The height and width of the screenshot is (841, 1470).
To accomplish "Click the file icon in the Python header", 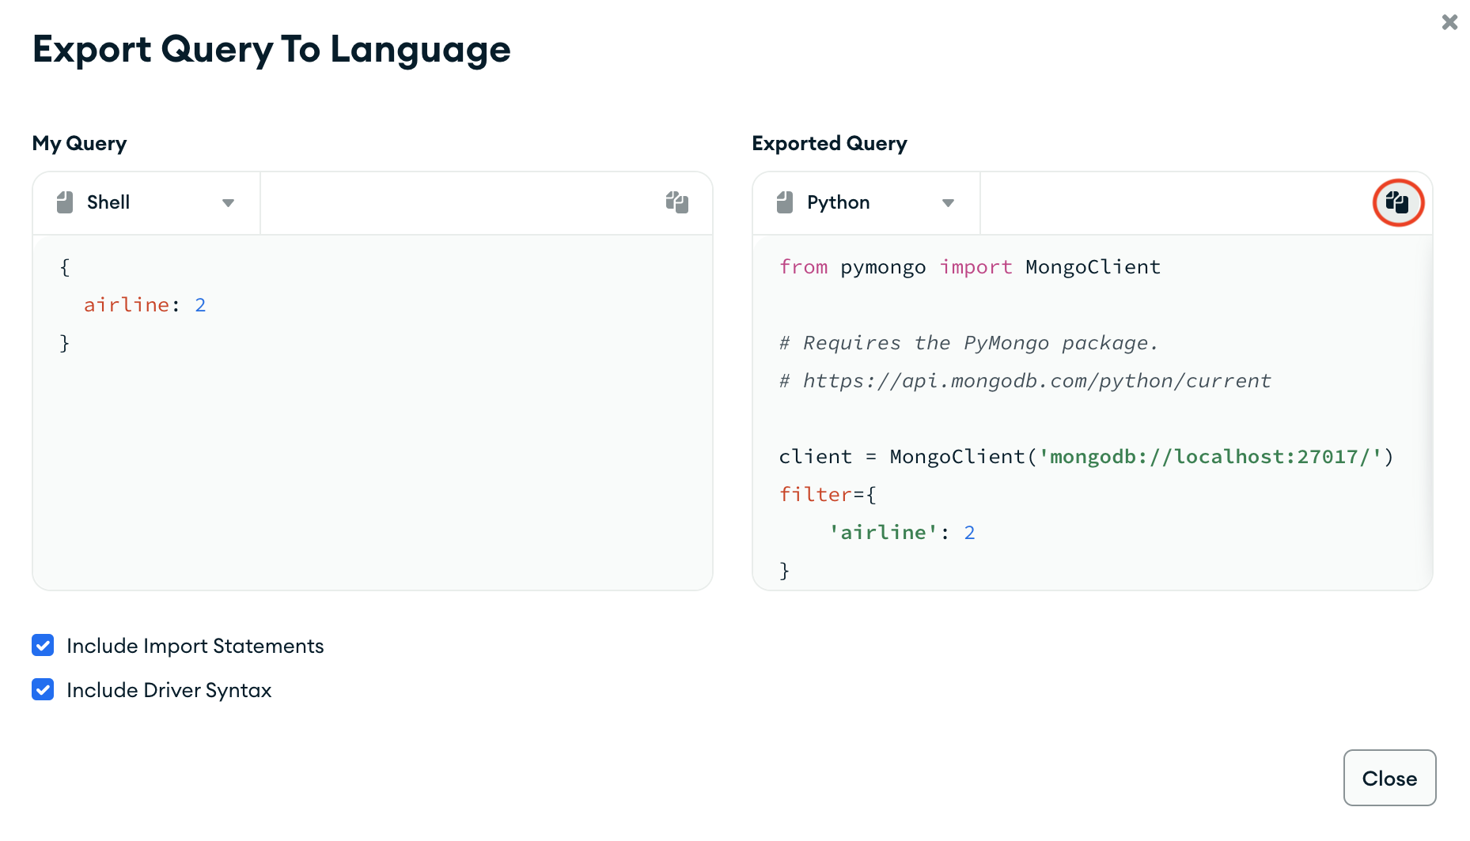I will tap(784, 202).
